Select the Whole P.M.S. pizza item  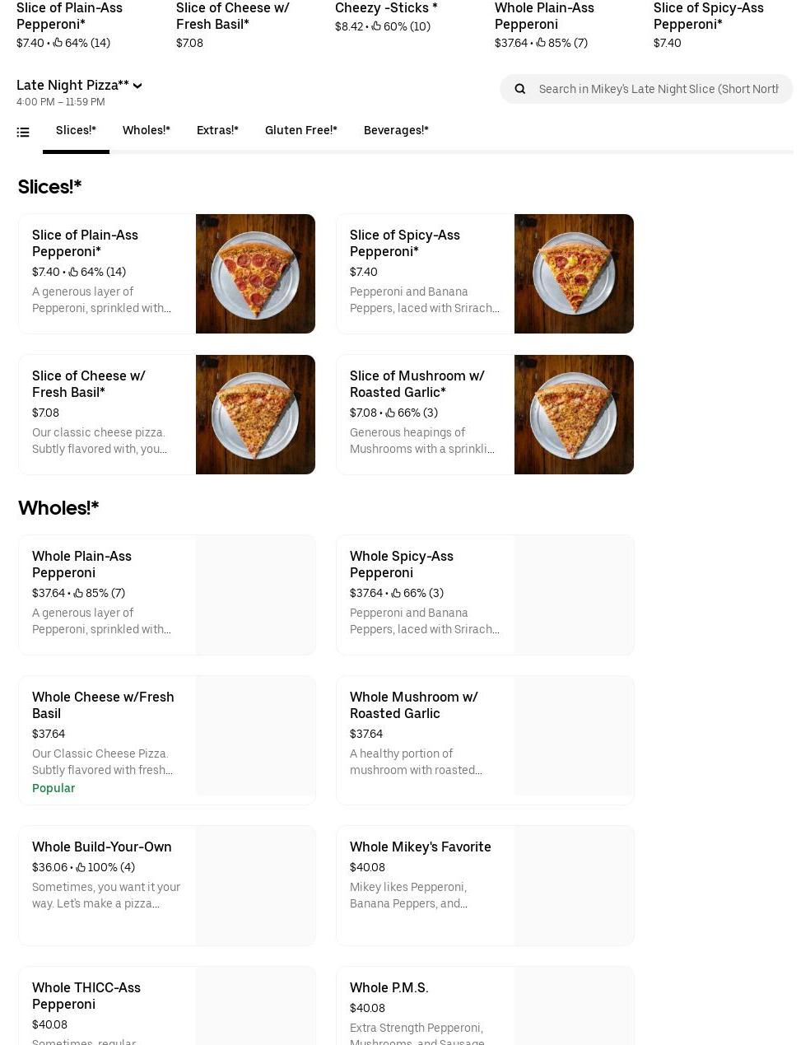485,1006
